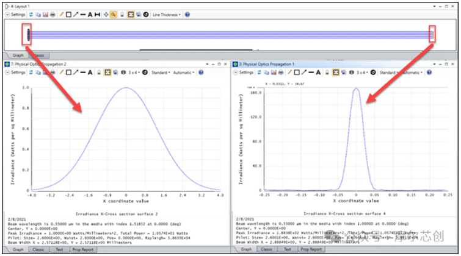
Task: Open the 3 x 4 dropdown in Propagation 2
Action: tap(134, 72)
